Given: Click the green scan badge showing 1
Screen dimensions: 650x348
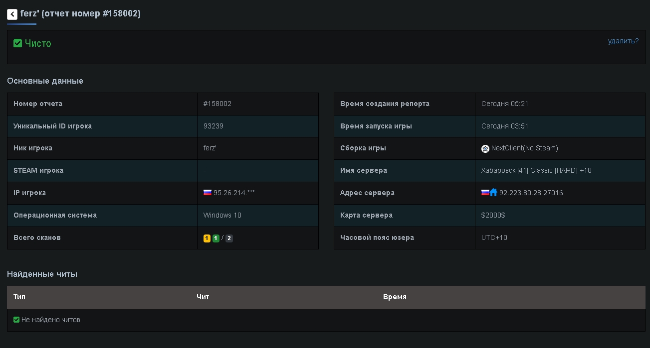Looking at the screenshot, I should 216,238.
